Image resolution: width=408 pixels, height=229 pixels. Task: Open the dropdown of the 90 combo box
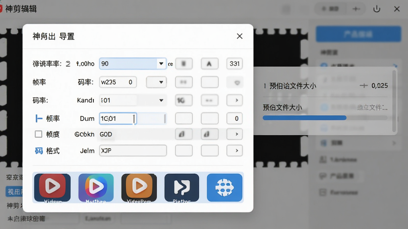pos(161,64)
